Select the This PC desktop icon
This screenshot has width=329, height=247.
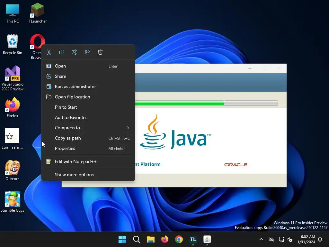pyautogui.click(x=13, y=13)
